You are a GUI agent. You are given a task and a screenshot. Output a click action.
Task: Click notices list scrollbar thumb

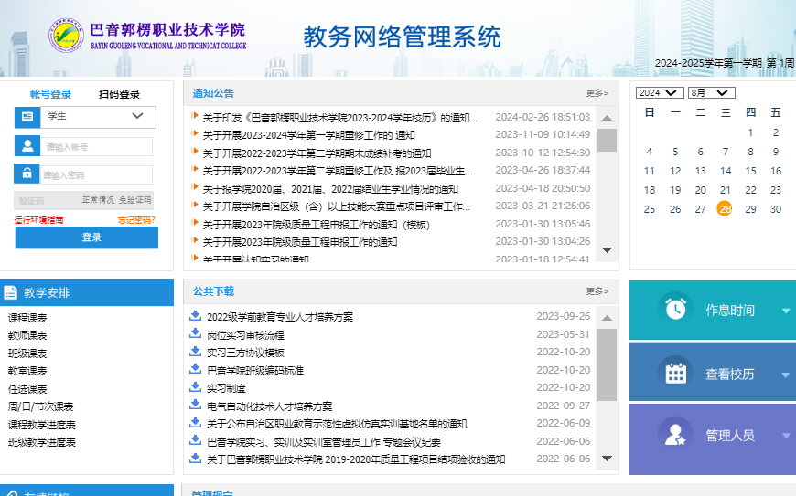[x=607, y=141]
